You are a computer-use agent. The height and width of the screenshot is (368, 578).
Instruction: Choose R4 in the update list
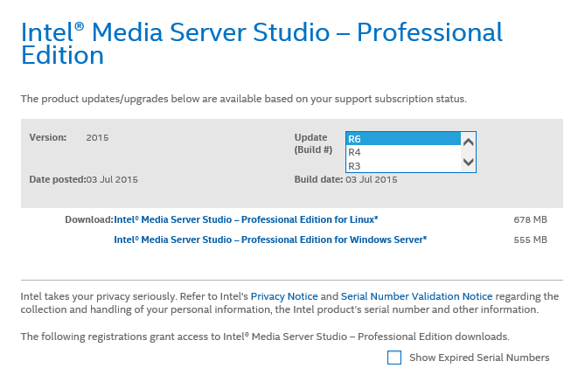pos(403,152)
